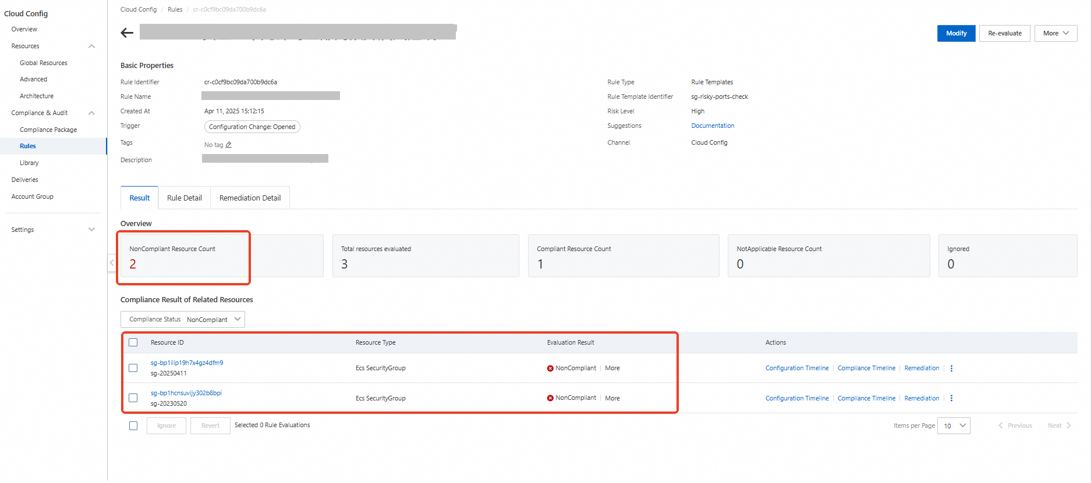Click the Evaluation Result column header
This screenshot has height=483, width=1091.
(x=571, y=342)
